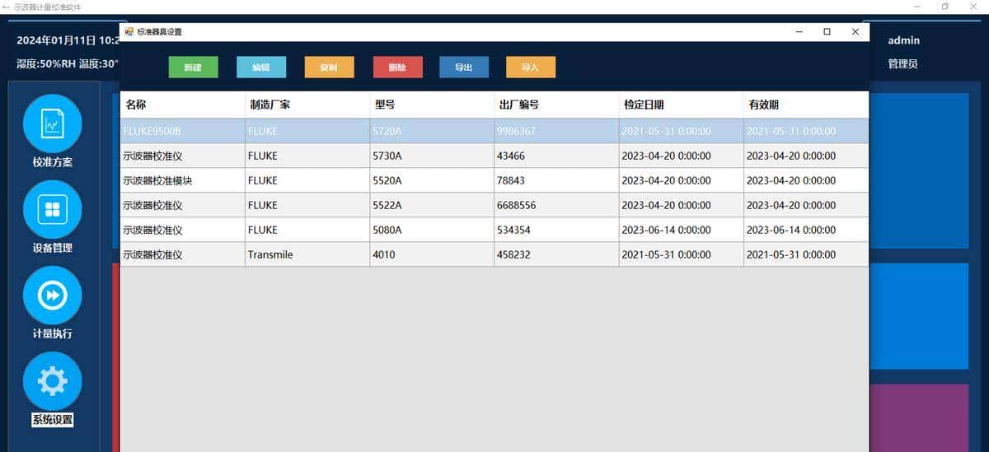Sort by the 型号 column header

[x=432, y=105]
